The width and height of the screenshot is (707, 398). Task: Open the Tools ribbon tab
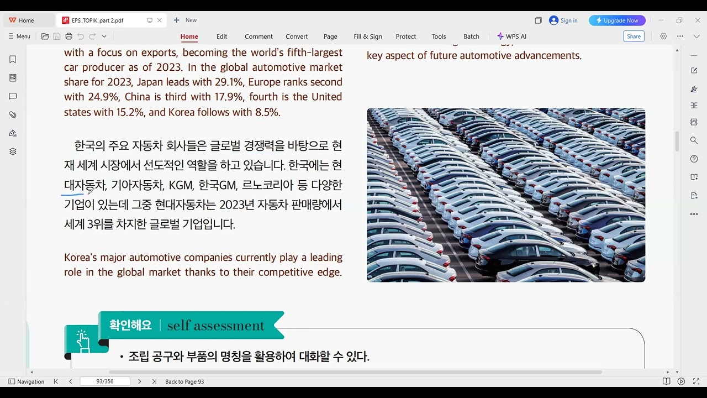[x=439, y=36]
